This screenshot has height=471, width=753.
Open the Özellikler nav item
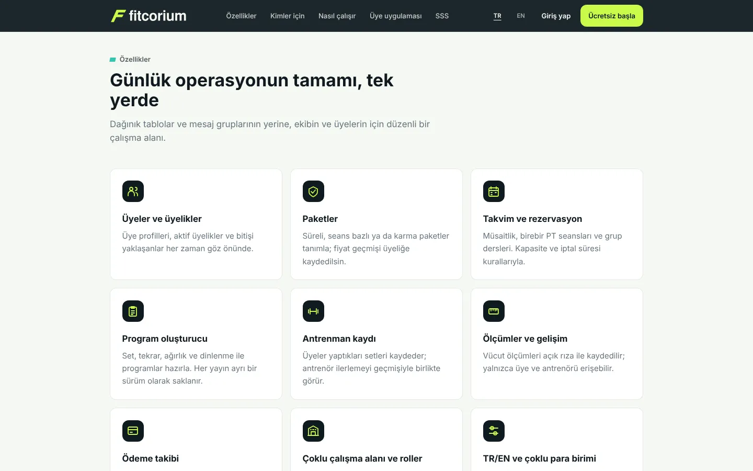tap(241, 16)
